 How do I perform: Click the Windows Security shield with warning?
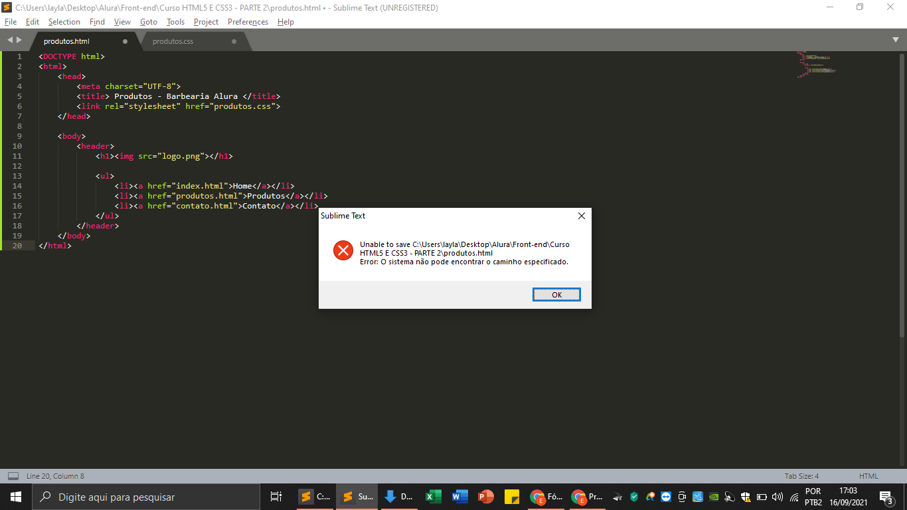tap(746, 497)
